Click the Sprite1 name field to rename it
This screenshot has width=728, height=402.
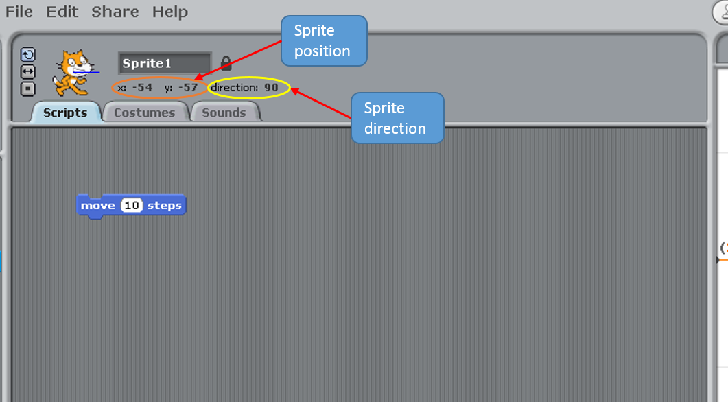pyautogui.click(x=163, y=62)
